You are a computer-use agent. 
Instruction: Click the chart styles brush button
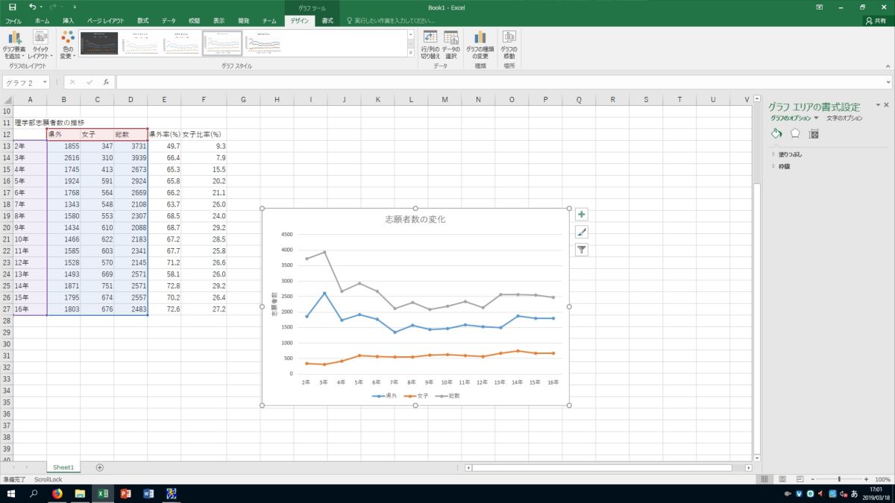click(x=582, y=232)
